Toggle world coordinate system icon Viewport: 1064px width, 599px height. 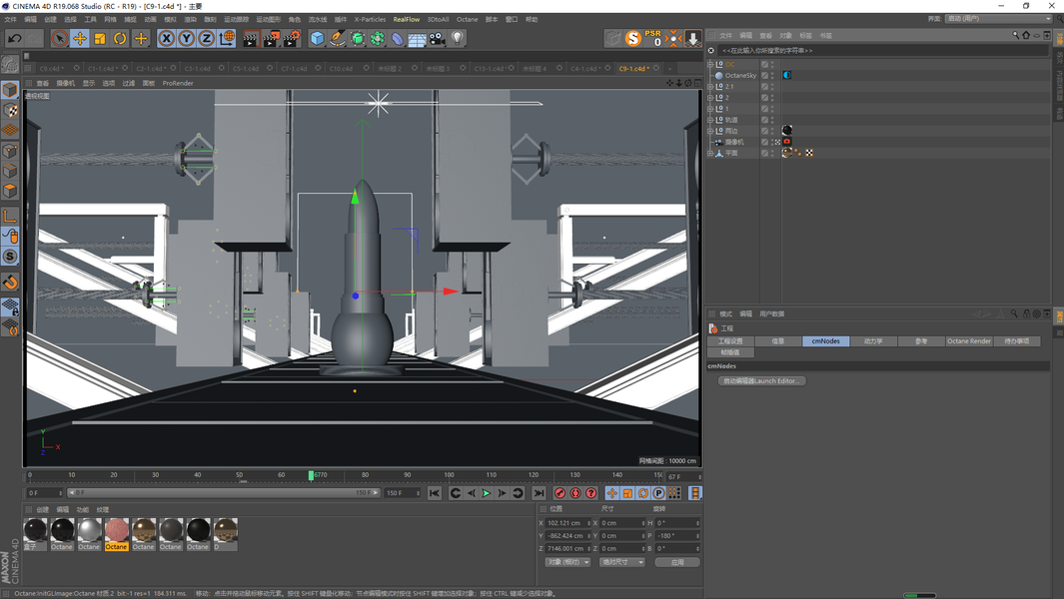[227, 39]
